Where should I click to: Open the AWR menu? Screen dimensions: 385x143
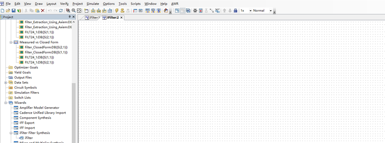tap(175, 4)
